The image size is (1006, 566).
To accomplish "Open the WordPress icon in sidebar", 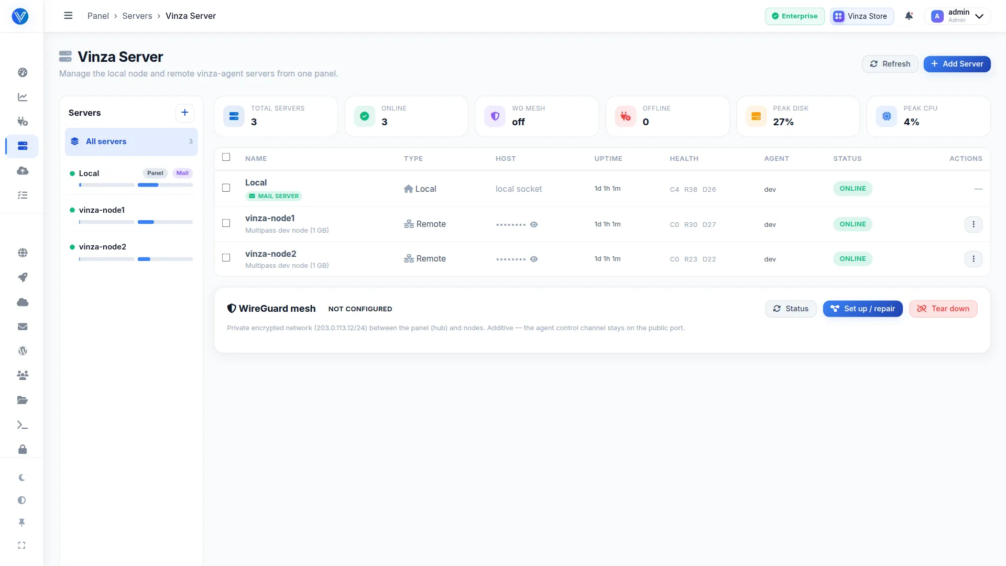I will [x=23, y=351].
